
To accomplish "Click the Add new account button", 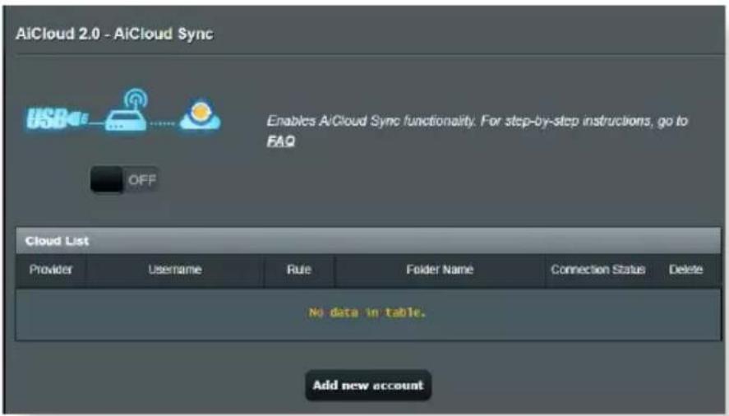I will [x=368, y=386].
